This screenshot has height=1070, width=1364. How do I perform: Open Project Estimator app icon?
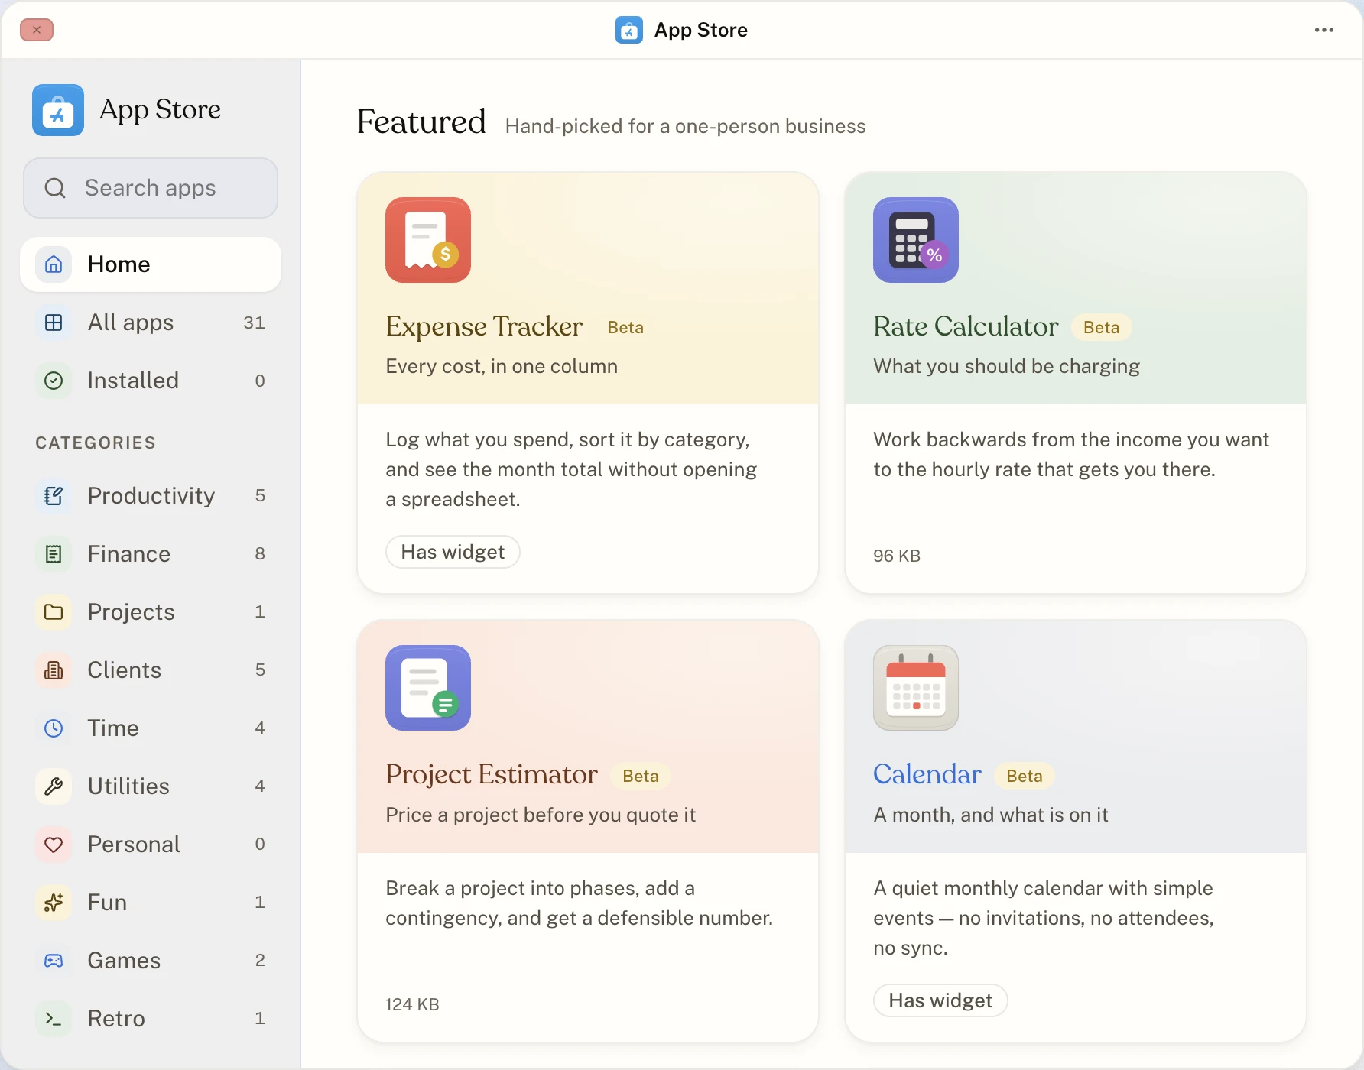point(428,688)
